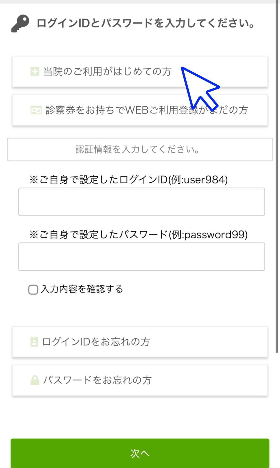Image resolution: width=280 pixels, height=468 pixels.
Task: Click the ID badge icon next to ログインIDをお忘れの方
Action: 34,342
